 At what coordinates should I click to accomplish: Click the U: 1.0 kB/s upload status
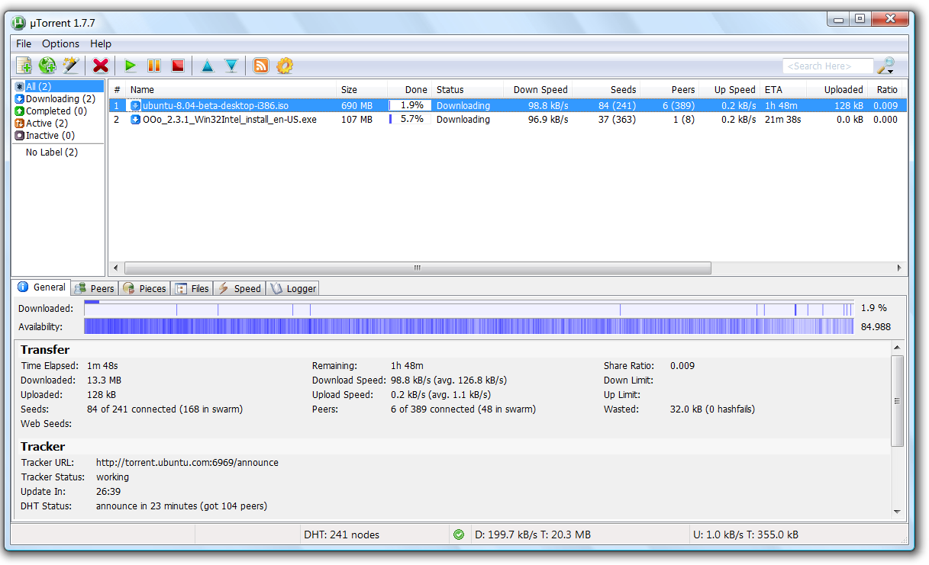pyautogui.click(x=746, y=535)
